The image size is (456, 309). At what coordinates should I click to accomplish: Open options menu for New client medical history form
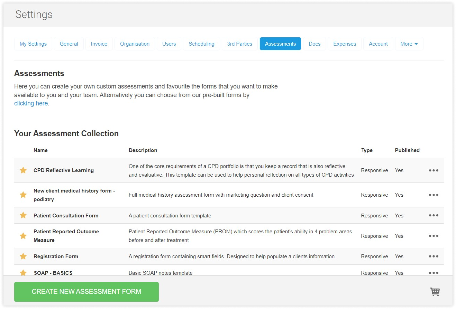click(x=434, y=195)
